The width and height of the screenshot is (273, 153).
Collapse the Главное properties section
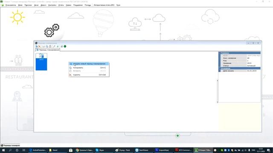(220, 53)
